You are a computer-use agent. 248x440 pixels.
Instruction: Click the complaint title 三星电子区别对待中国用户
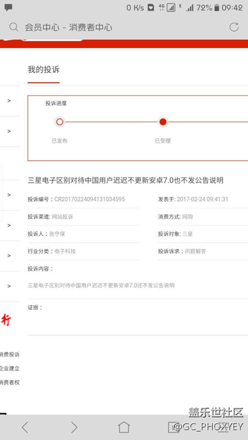pyautogui.click(x=125, y=181)
